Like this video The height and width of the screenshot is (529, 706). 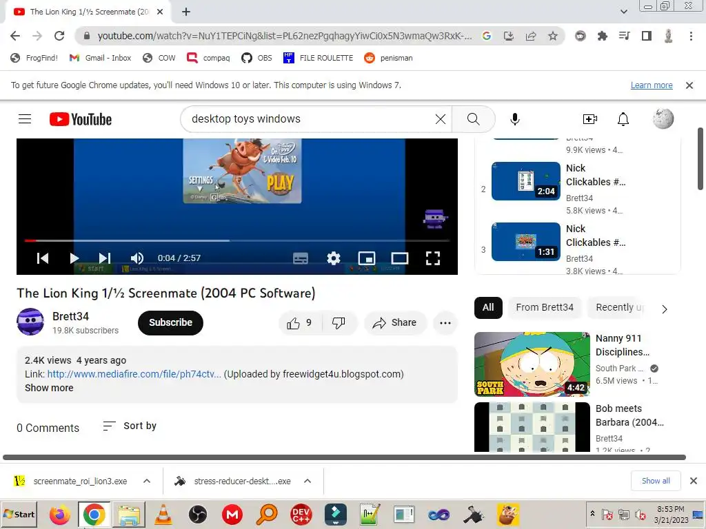pyautogui.click(x=301, y=323)
